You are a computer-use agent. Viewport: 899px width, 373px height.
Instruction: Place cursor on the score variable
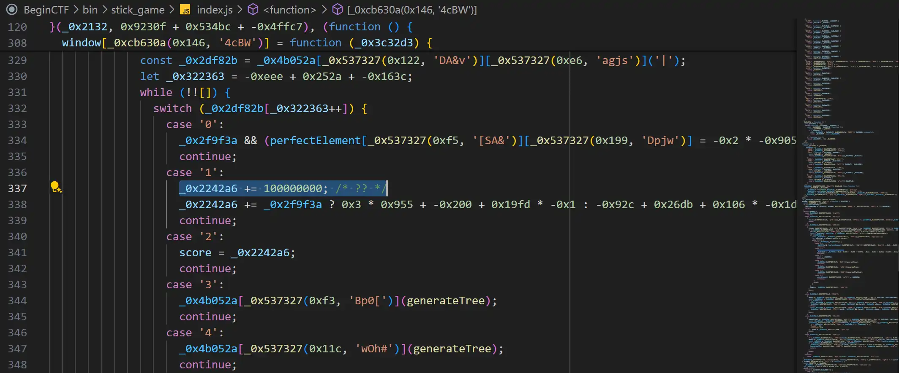click(x=195, y=252)
